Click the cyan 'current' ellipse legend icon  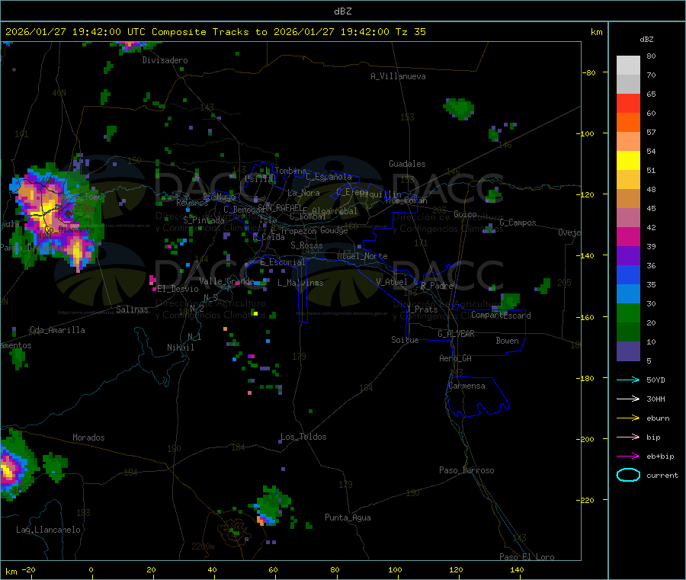point(628,475)
